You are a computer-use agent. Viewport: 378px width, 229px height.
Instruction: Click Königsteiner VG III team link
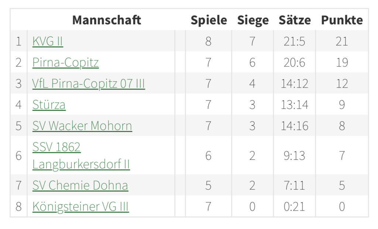pyautogui.click(x=80, y=207)
